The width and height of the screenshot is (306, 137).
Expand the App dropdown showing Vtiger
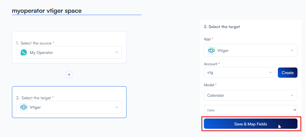click(x=250, y=50)
